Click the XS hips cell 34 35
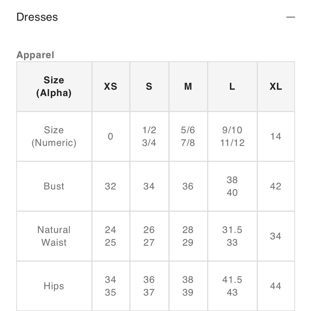Viewport: 311px width, 311px height. pos(111,286)
